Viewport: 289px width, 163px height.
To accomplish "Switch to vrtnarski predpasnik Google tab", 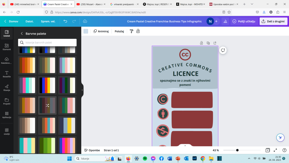I will click(x=124, y=4).
